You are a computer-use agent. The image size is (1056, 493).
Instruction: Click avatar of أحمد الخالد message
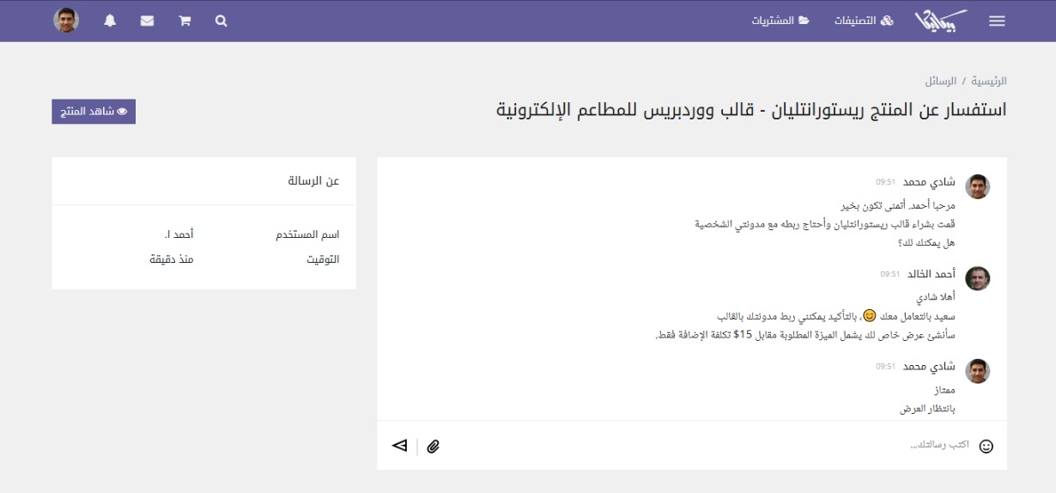[x=978, y=278]
